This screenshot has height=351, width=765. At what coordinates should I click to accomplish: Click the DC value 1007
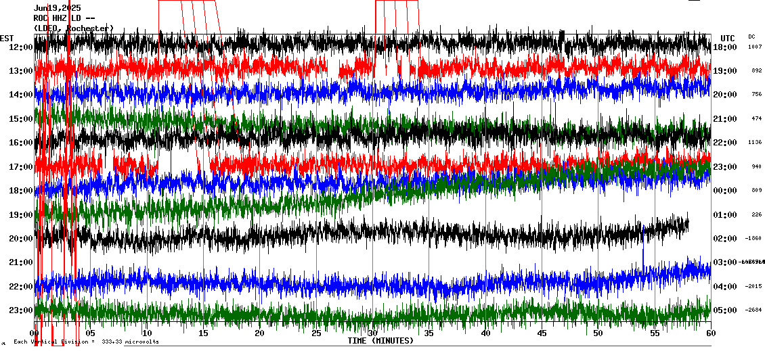point(755,47)
